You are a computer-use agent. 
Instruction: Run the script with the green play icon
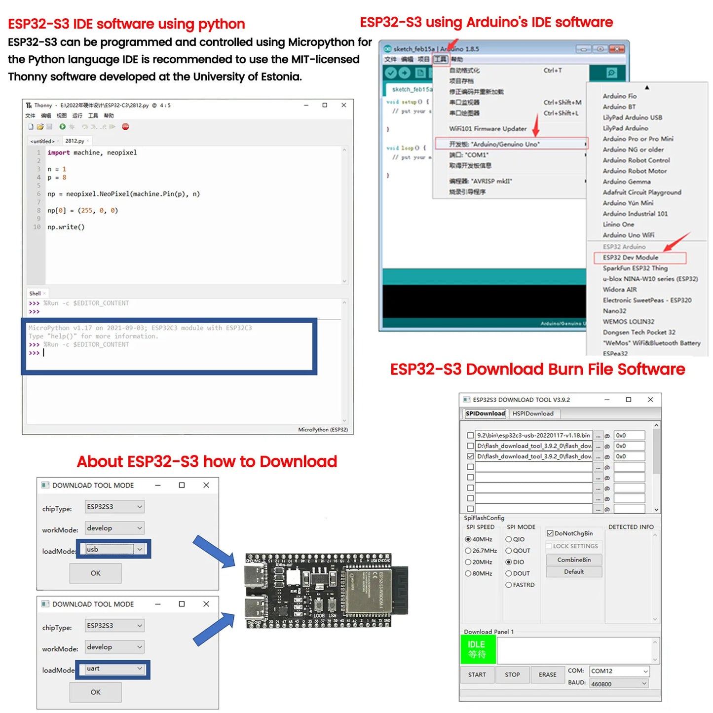62,126
